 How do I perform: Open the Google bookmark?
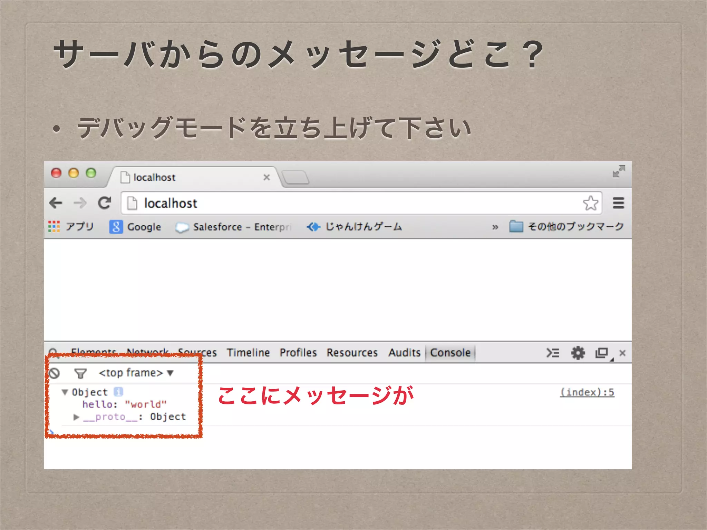click(135, 227)
